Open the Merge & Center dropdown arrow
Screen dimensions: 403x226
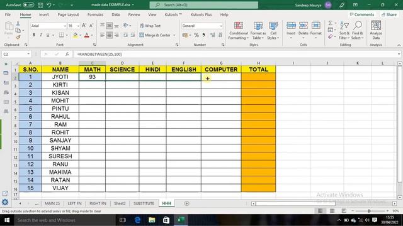pos(174,35)
